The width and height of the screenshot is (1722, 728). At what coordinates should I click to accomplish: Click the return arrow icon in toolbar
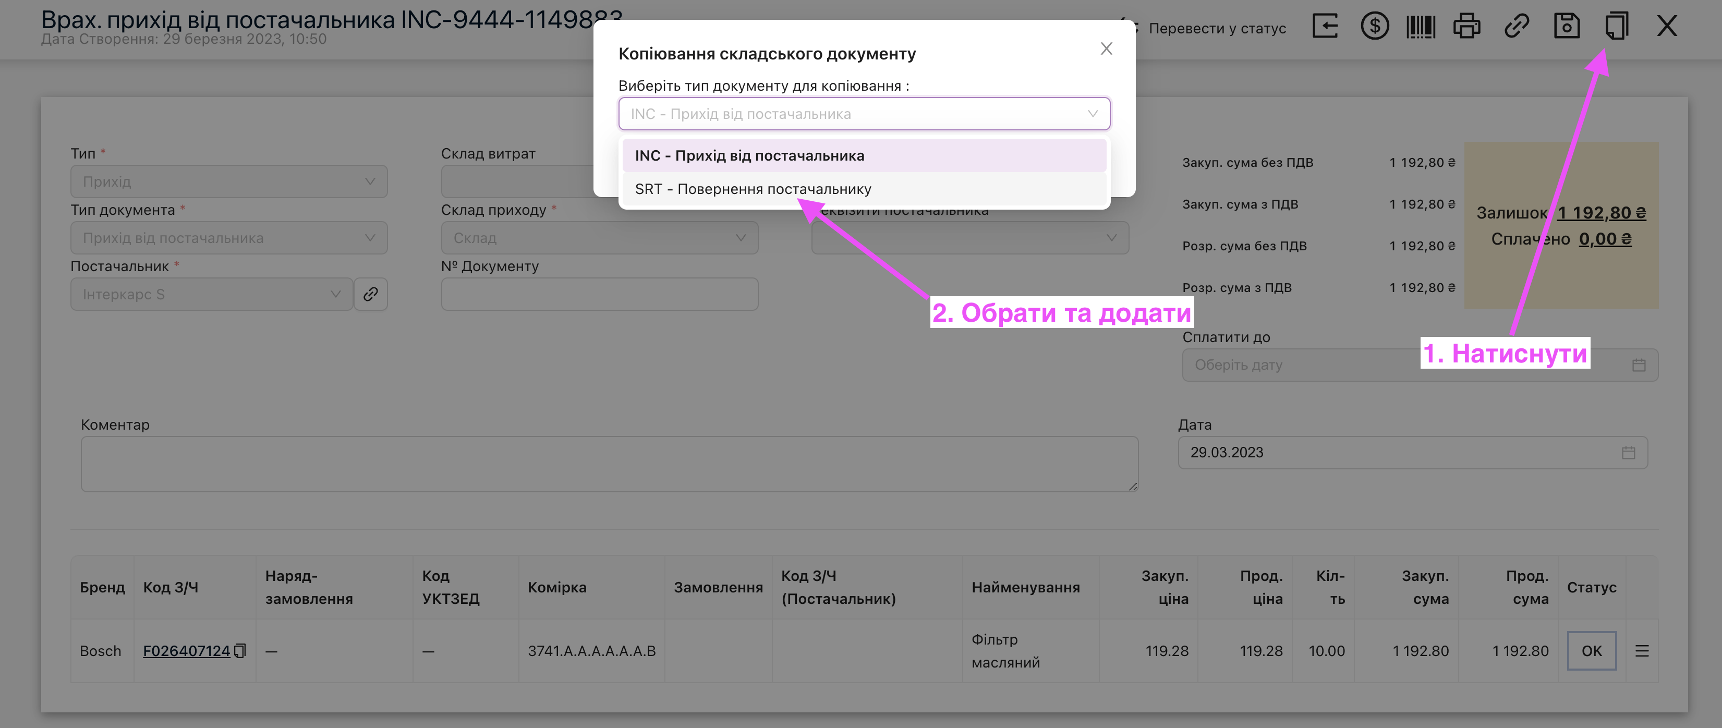pos(1325,27)
